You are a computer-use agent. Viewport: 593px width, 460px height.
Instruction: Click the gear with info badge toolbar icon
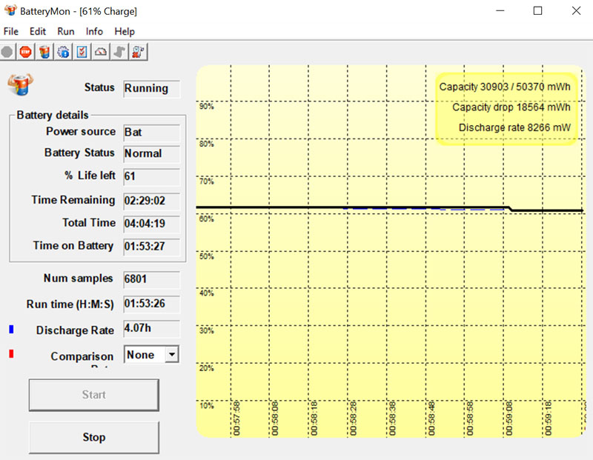click(x=63, y=52)
